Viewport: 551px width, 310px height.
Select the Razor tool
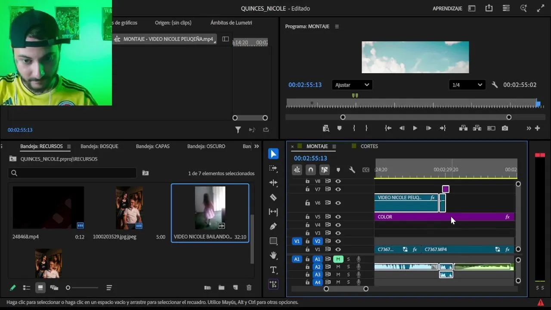pos(273,197)
